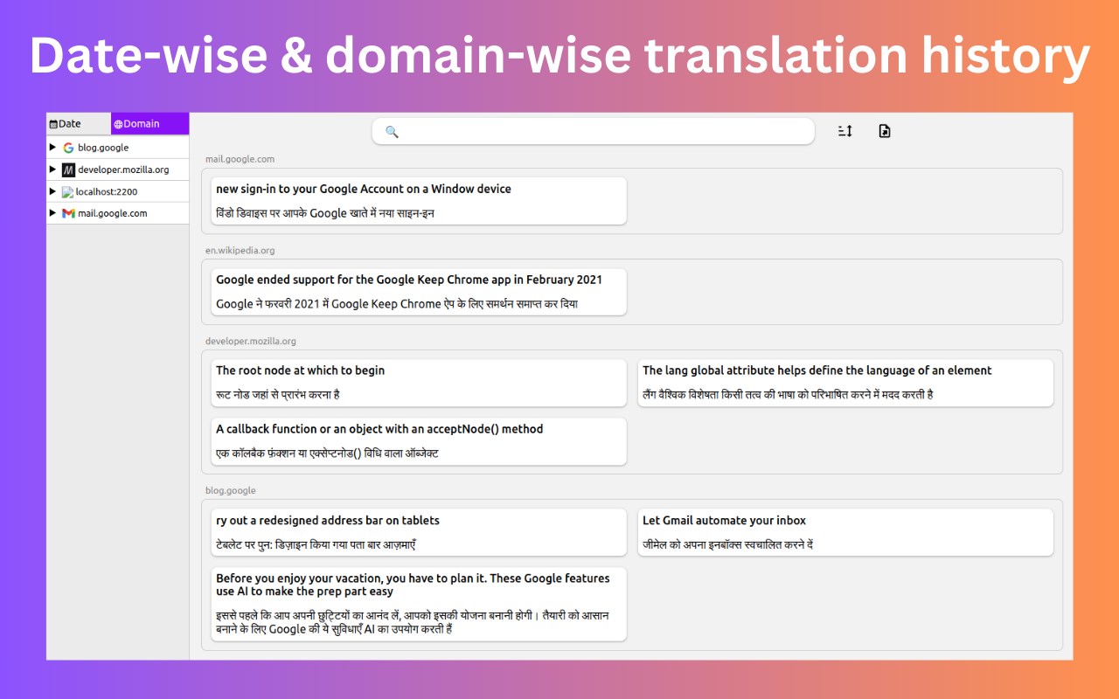
Task: Click Hindi text 'जीमेल को अपना इनबॉक्स स्वचालित करने दें'
Action: [x=728, y=544]
